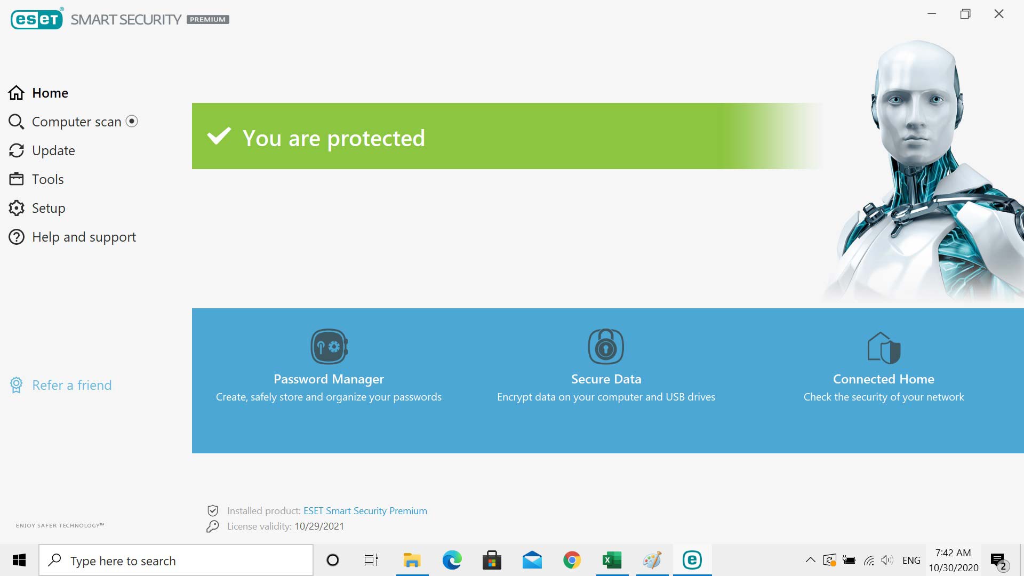Viewport: 1024px width, 576px height.
Task: Click the ESET logo in title bar
Action: click(x=37, y=19)
